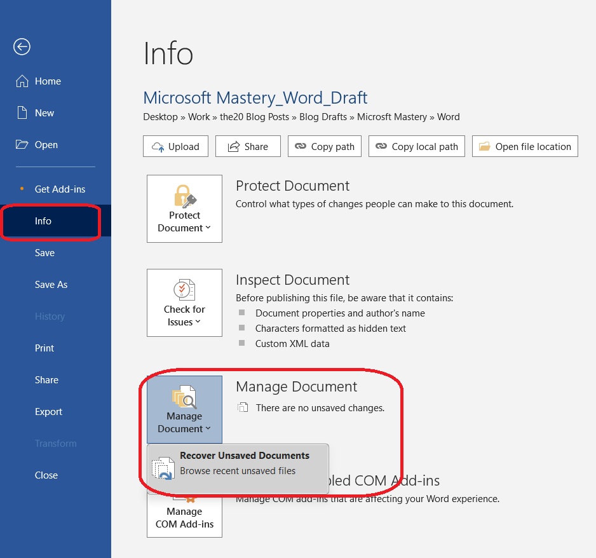Click the Open file location button text
Image resolution: width=596 pixels, height=558 pixels.
[x=533, y=147]
